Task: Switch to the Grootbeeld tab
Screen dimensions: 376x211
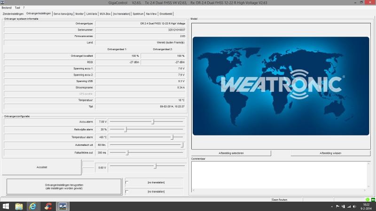Action: [166, 14]
